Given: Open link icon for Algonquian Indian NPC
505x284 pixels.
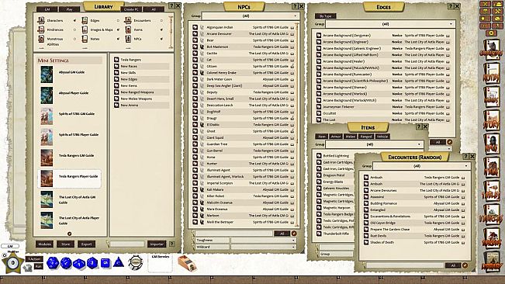Looking at the screenshot, I should [195, 27].
